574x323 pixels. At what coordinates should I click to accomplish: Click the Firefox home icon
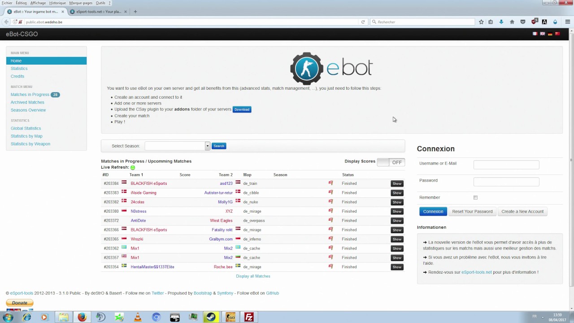(x=512, y=22)
